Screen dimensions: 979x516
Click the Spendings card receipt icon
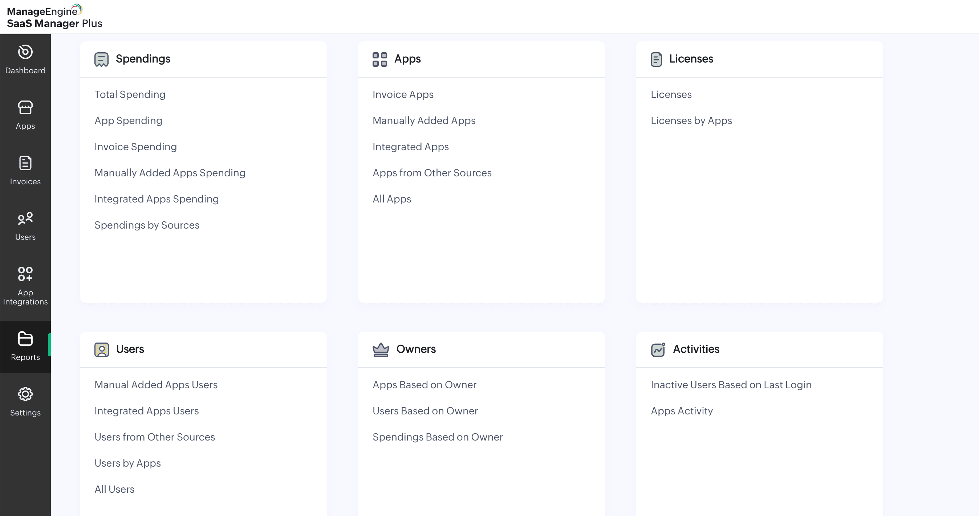coord(101,60)
